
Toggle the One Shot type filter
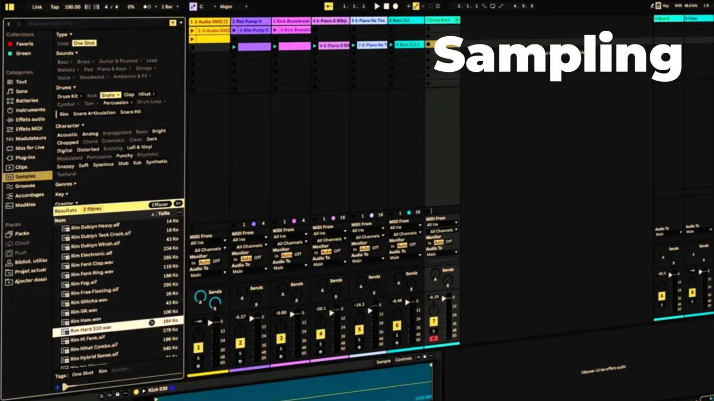85,43
